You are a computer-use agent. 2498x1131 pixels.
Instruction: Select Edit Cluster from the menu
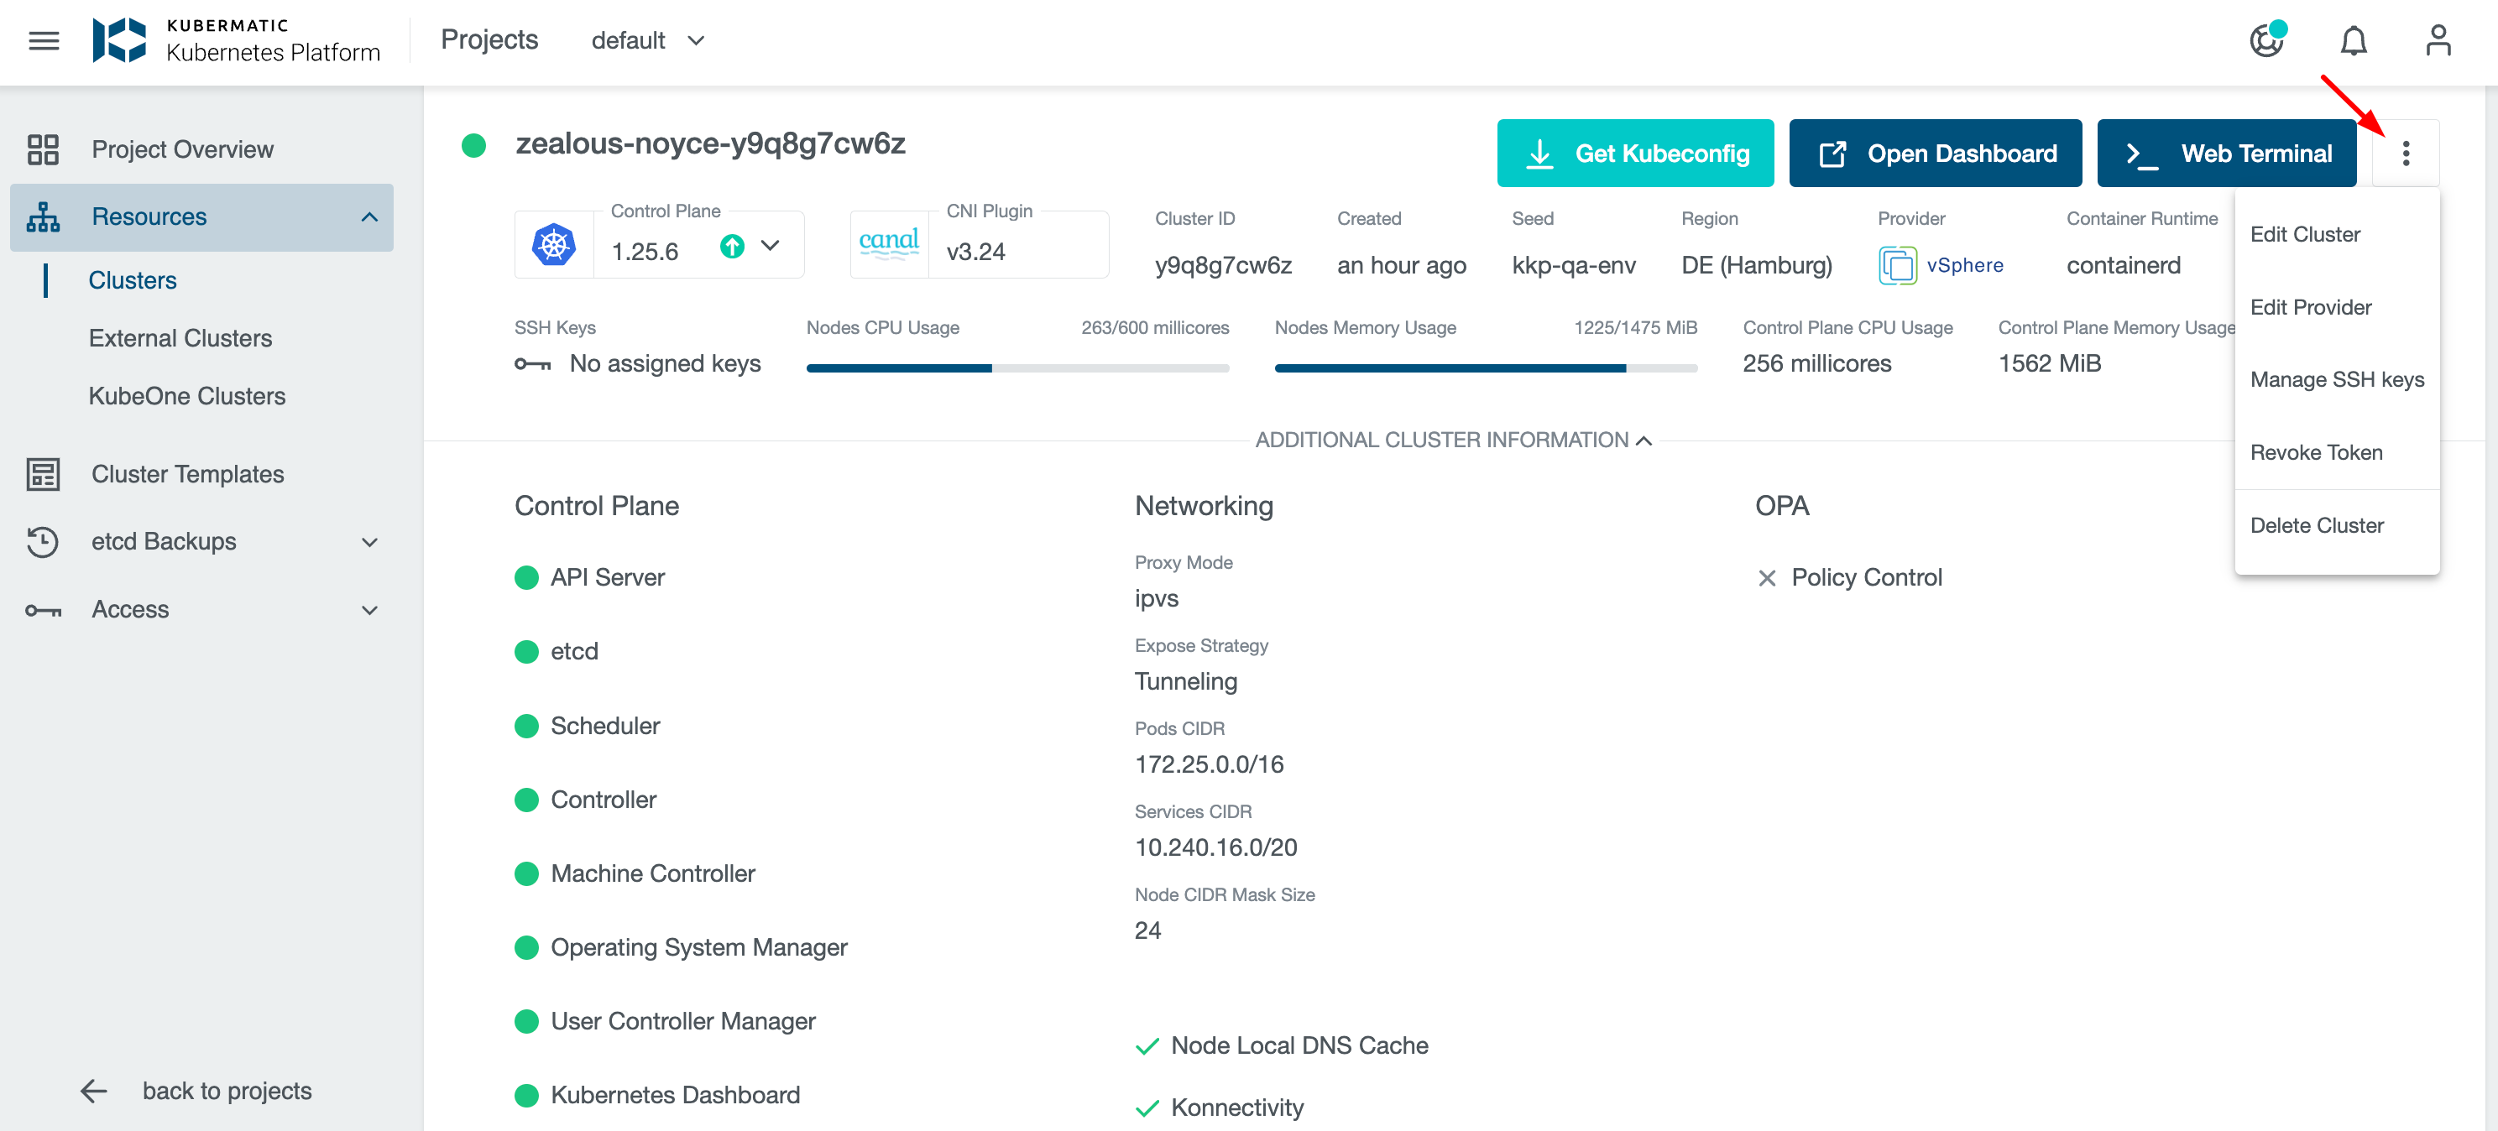(x=2305, y=233)
